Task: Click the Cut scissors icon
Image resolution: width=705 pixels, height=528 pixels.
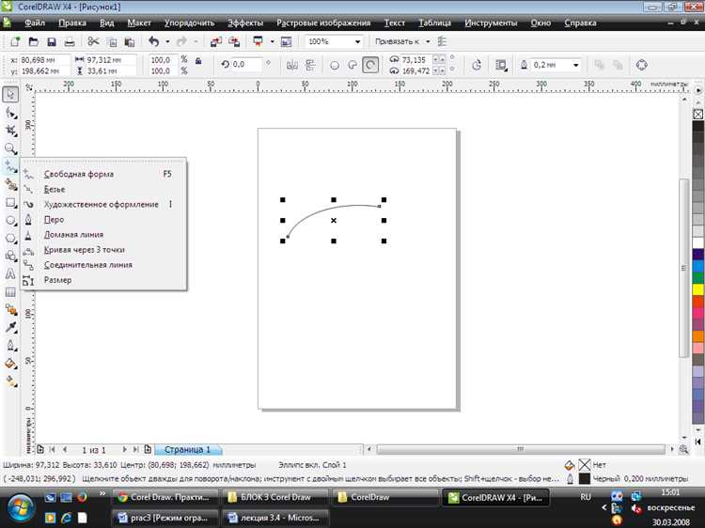Action: pyautogui.click(x=93, y=41)
